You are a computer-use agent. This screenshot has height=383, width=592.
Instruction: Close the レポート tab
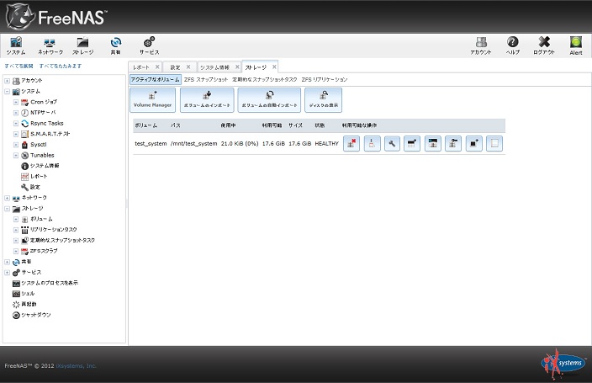pyautogui.click(x=157, y=66)
